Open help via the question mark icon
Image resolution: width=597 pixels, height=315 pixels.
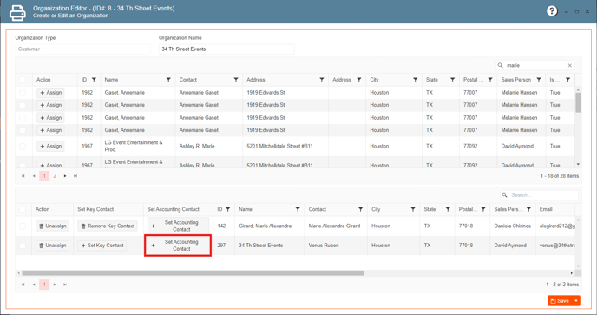(552, 11)
